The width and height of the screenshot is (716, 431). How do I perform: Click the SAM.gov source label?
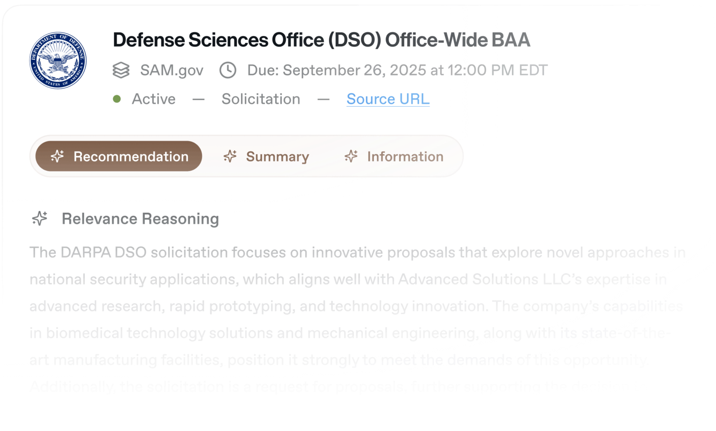point(171,70)
